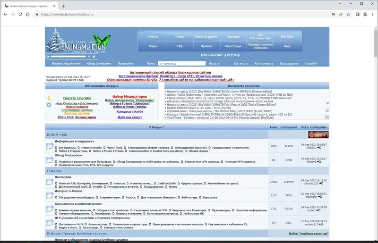378x243 pixels.
Task: Open the Правила оформления link
Action: tap(66, 64)
